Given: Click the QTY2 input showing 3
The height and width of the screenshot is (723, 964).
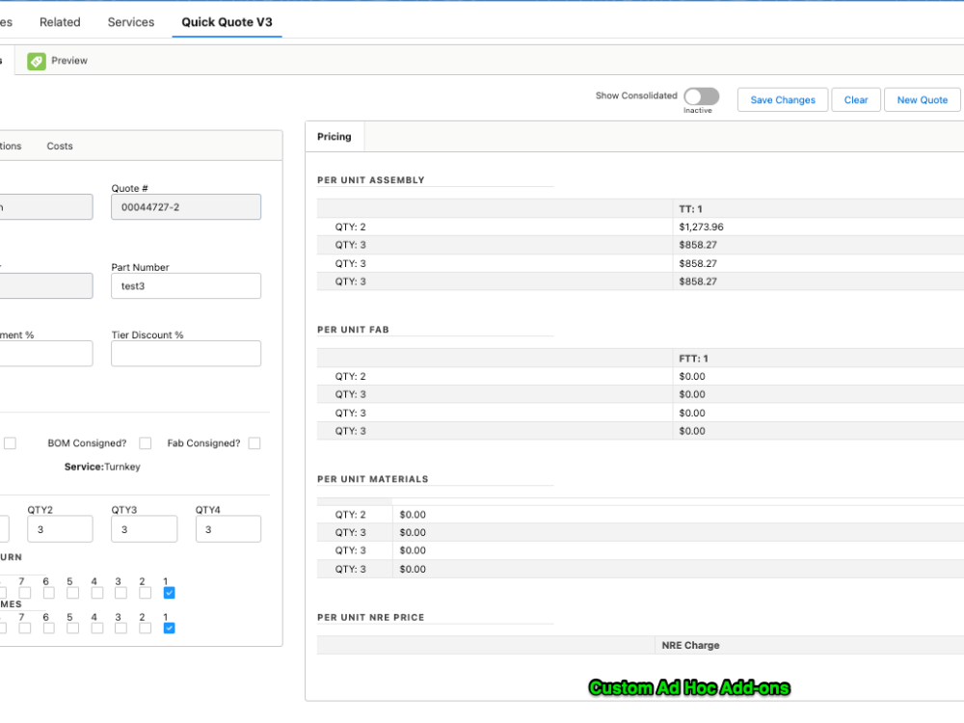Looking at the screenshot, I should click(60, 528).
